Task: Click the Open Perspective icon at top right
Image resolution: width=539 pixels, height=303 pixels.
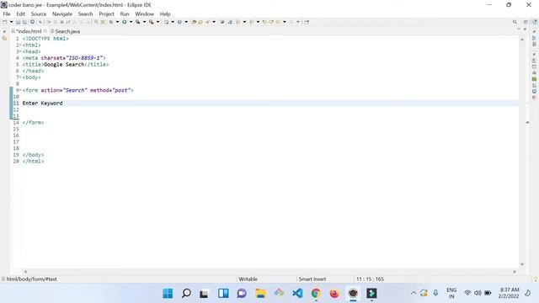Action: [526, 22]
